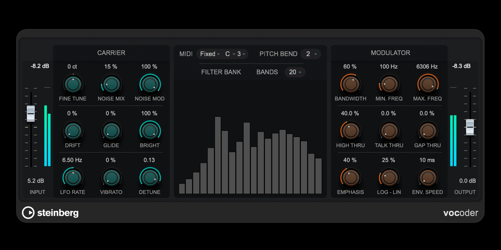Screen dimensions: 501x250
Task: Click the Noise Mix value 15 %
Action: pos(111,66)
